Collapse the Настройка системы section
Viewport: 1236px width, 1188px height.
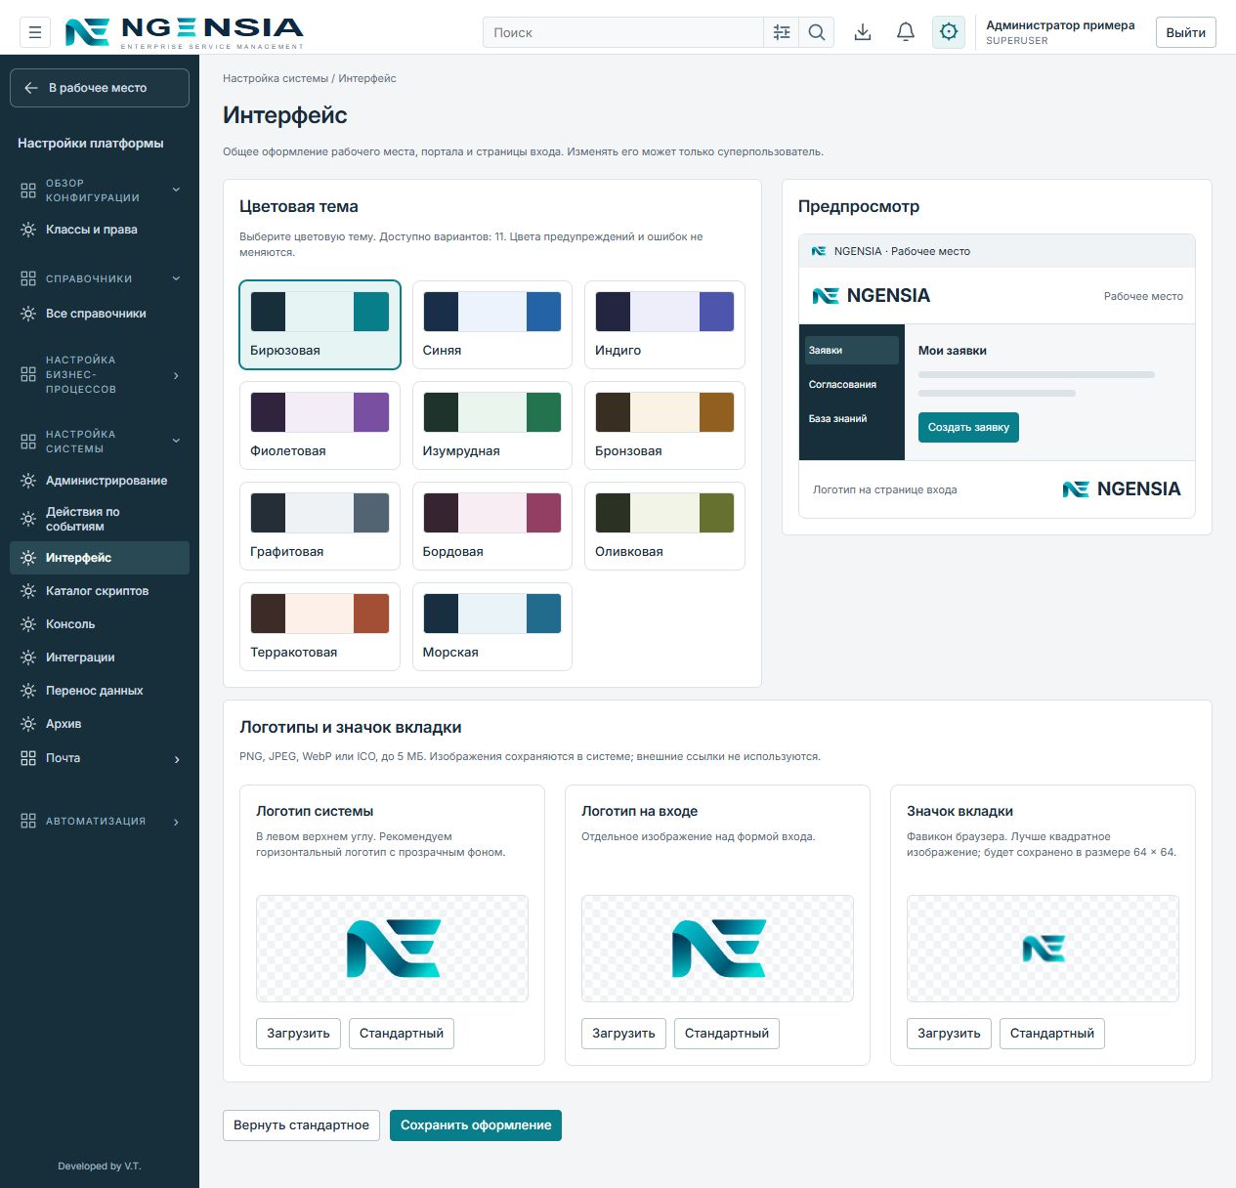click(177, 441)
